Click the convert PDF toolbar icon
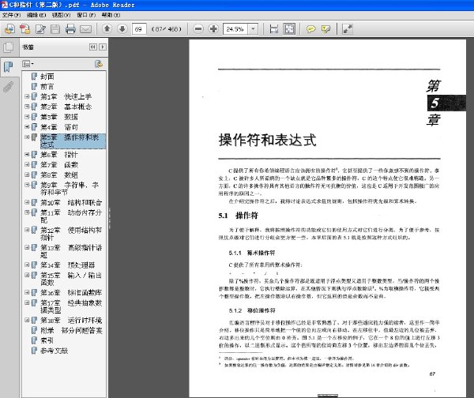 [24, 29]
